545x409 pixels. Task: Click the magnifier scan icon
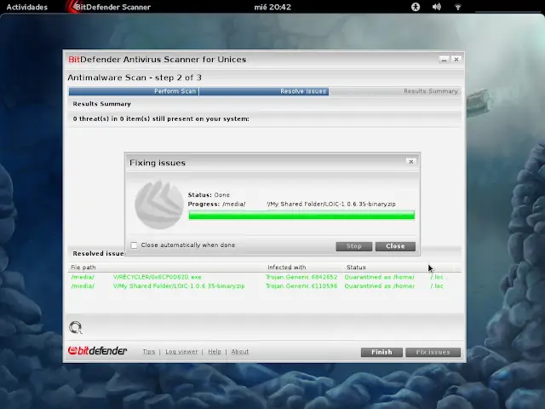tap(76, 327)
